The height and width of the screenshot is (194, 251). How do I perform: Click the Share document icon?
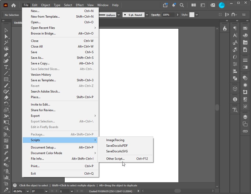[165, 5]
